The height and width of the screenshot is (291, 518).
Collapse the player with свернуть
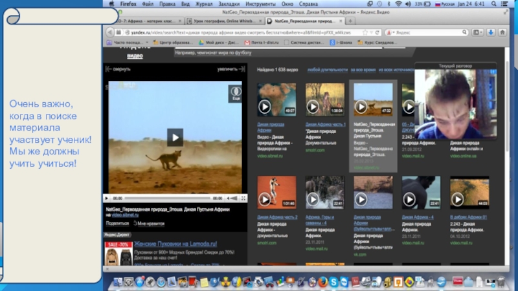pyautogui.click(x=118, y=69)
